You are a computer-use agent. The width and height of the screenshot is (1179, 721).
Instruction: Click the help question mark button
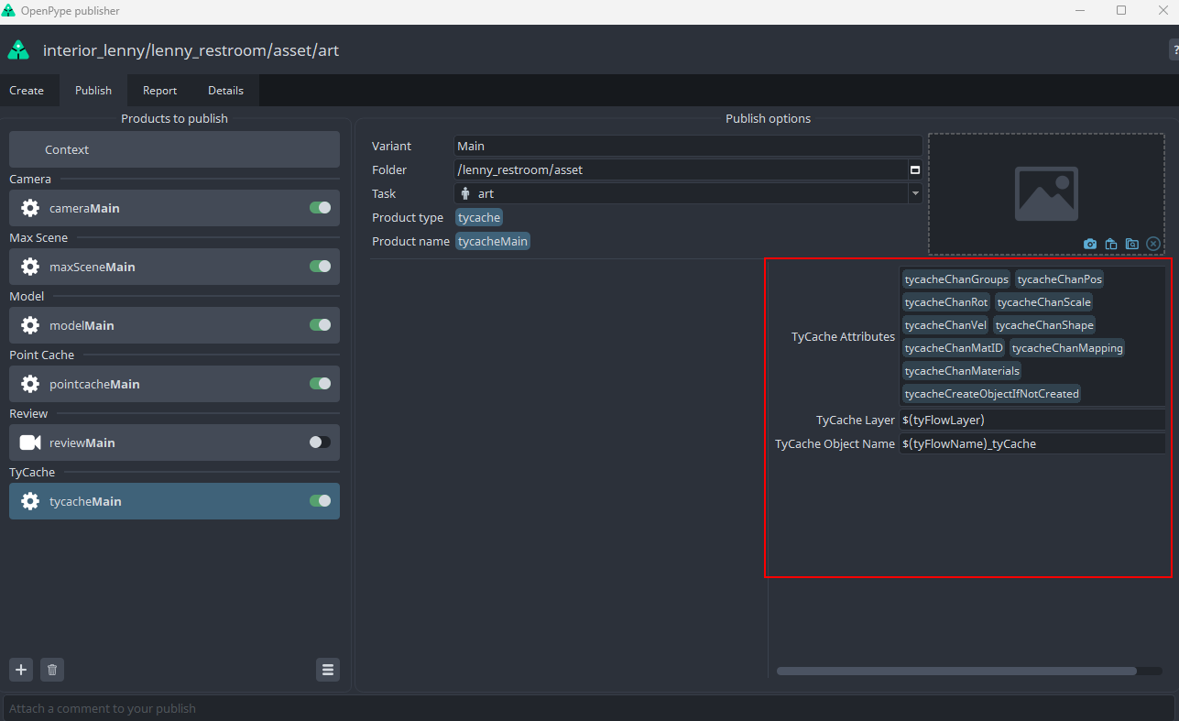(1174, 50)
